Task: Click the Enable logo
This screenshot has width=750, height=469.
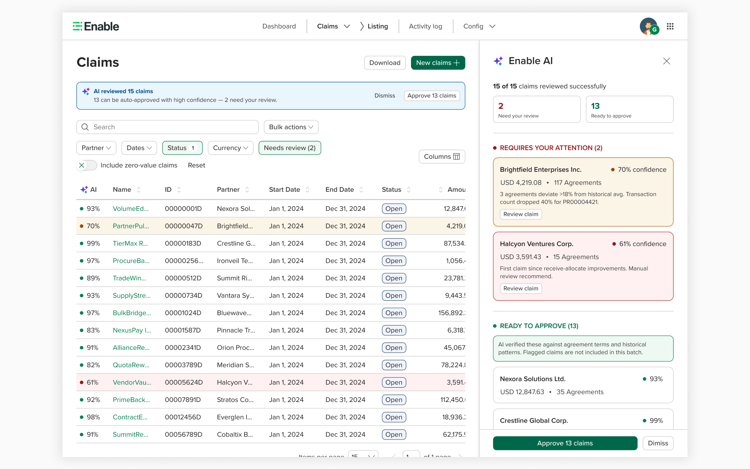Action: pyautogui.click(x=96, y=26)
